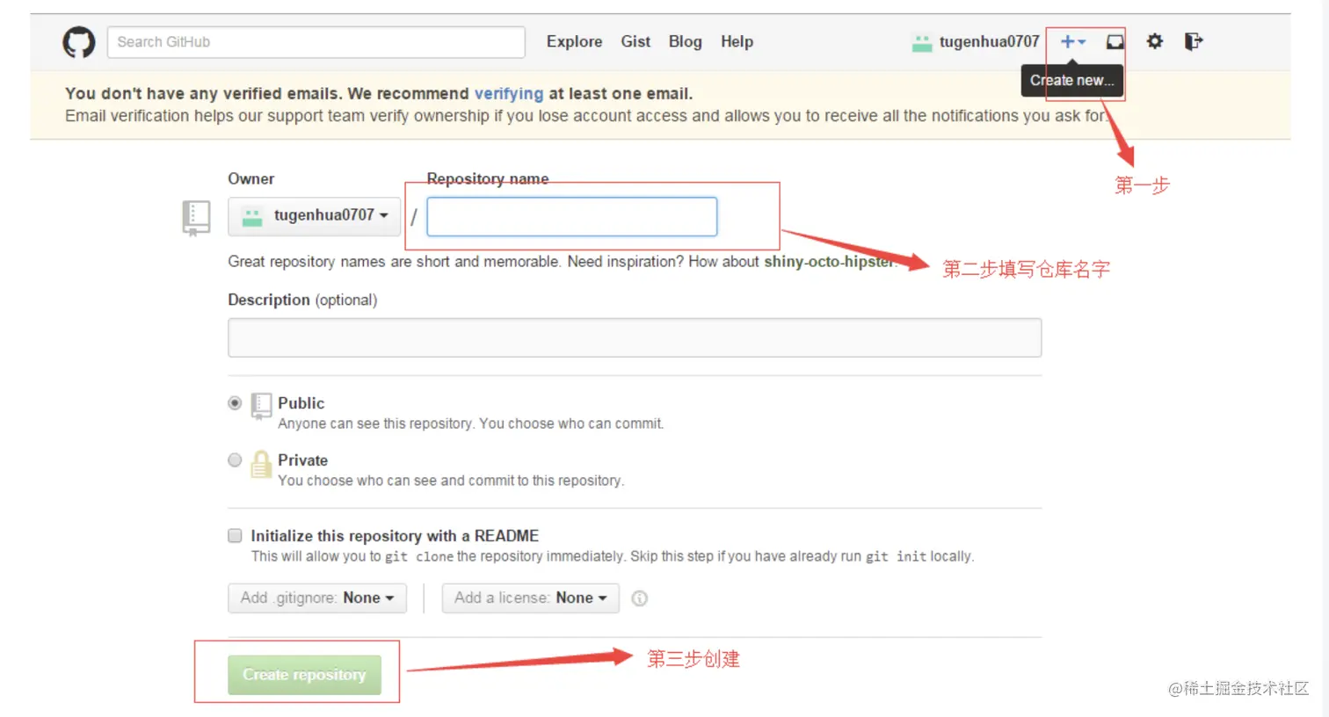
Task: Open the Add a license dropdown
Action: (531, 598)
